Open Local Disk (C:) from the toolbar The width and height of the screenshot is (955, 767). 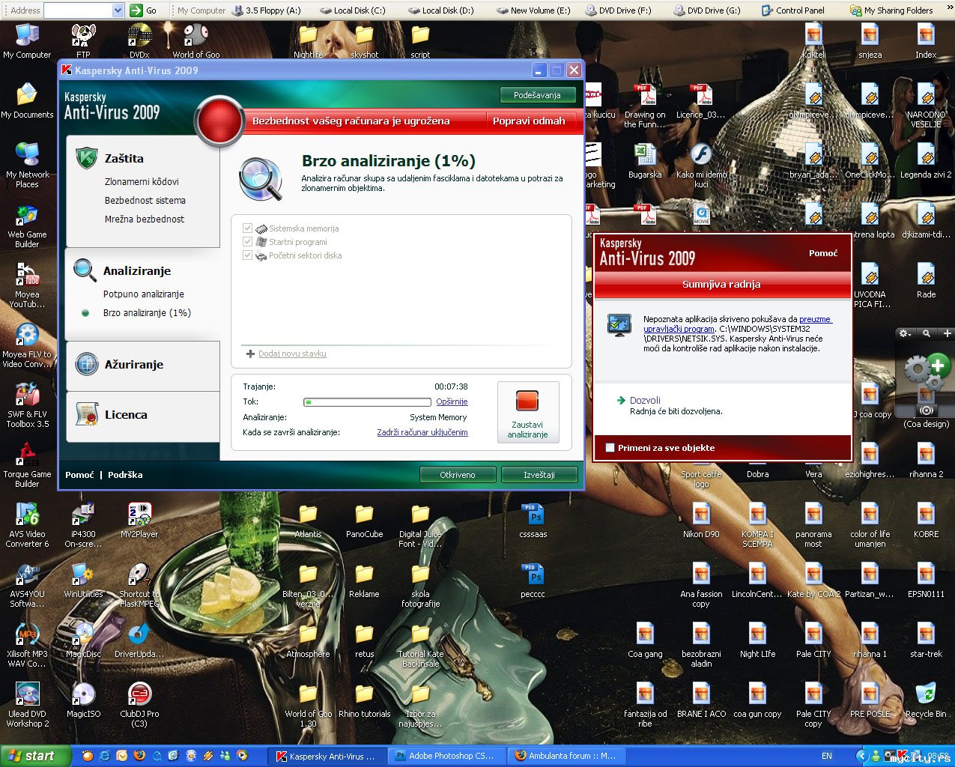click(x=352, y=10)
